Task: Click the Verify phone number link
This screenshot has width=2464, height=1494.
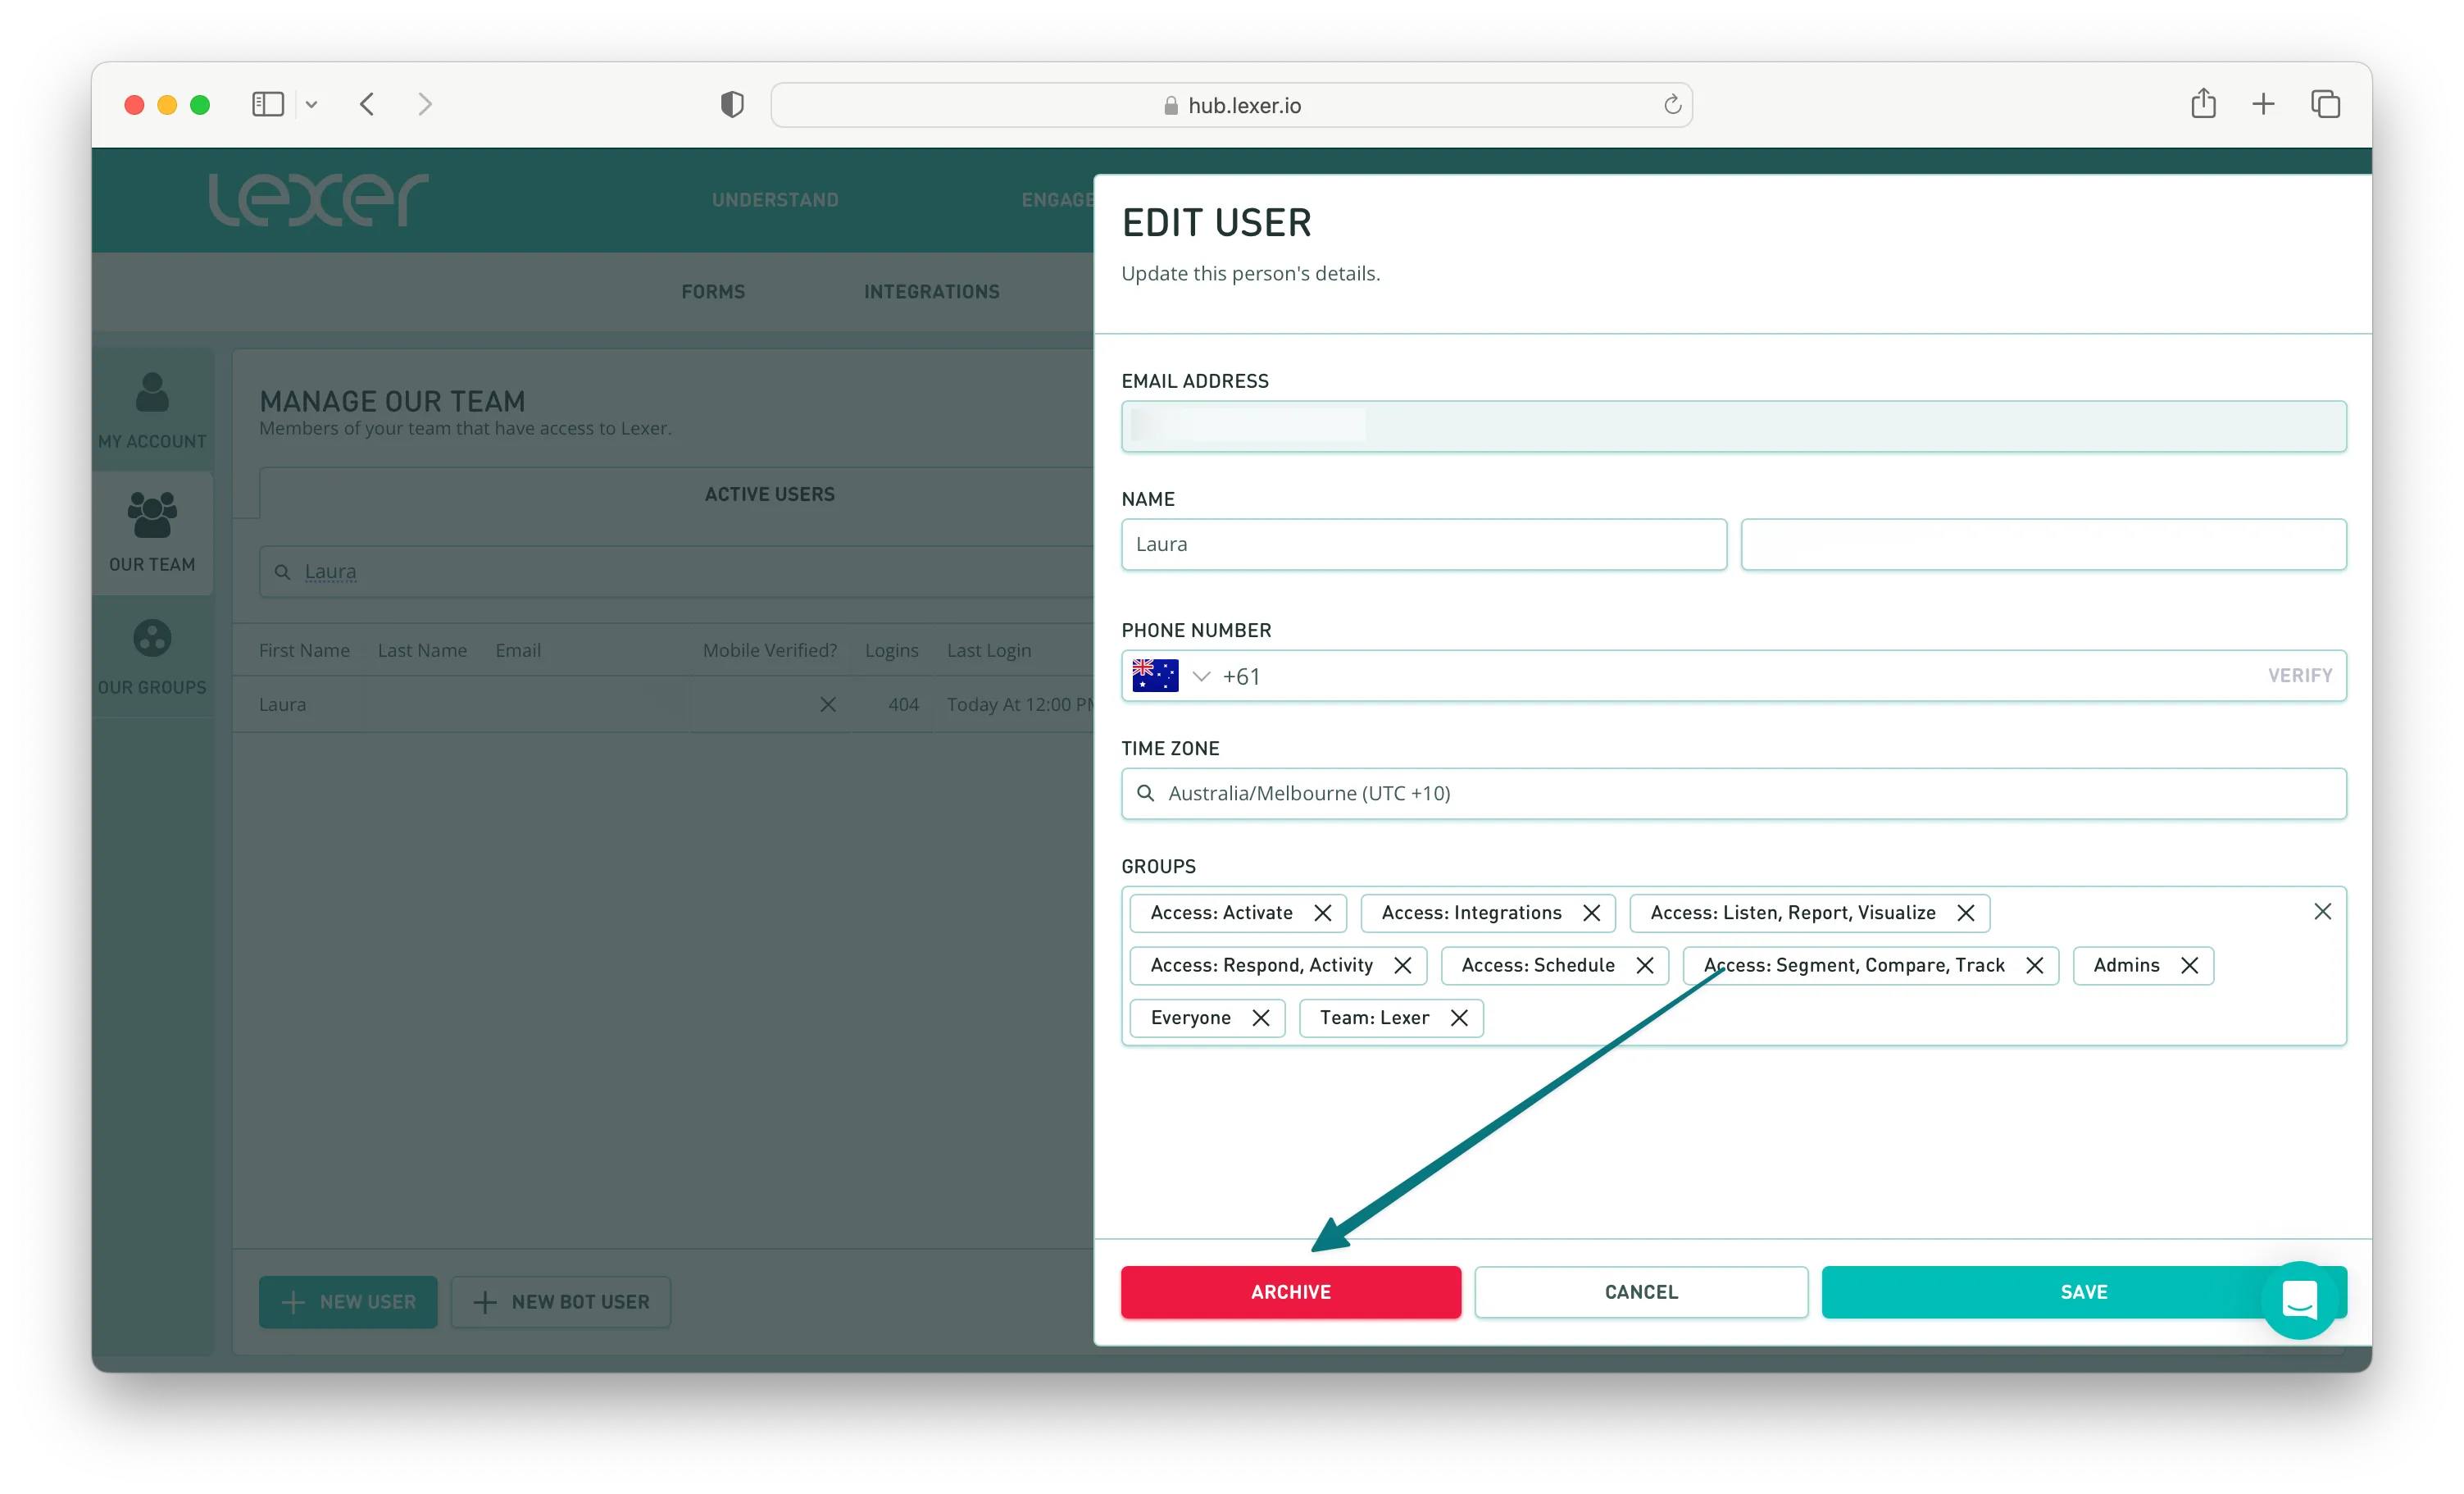Action: click(2299, 676)
